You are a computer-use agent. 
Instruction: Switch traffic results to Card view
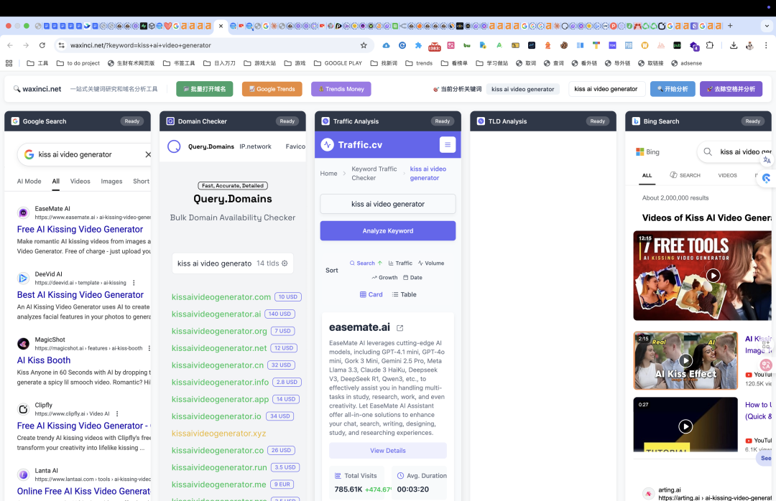coord(371,294)
